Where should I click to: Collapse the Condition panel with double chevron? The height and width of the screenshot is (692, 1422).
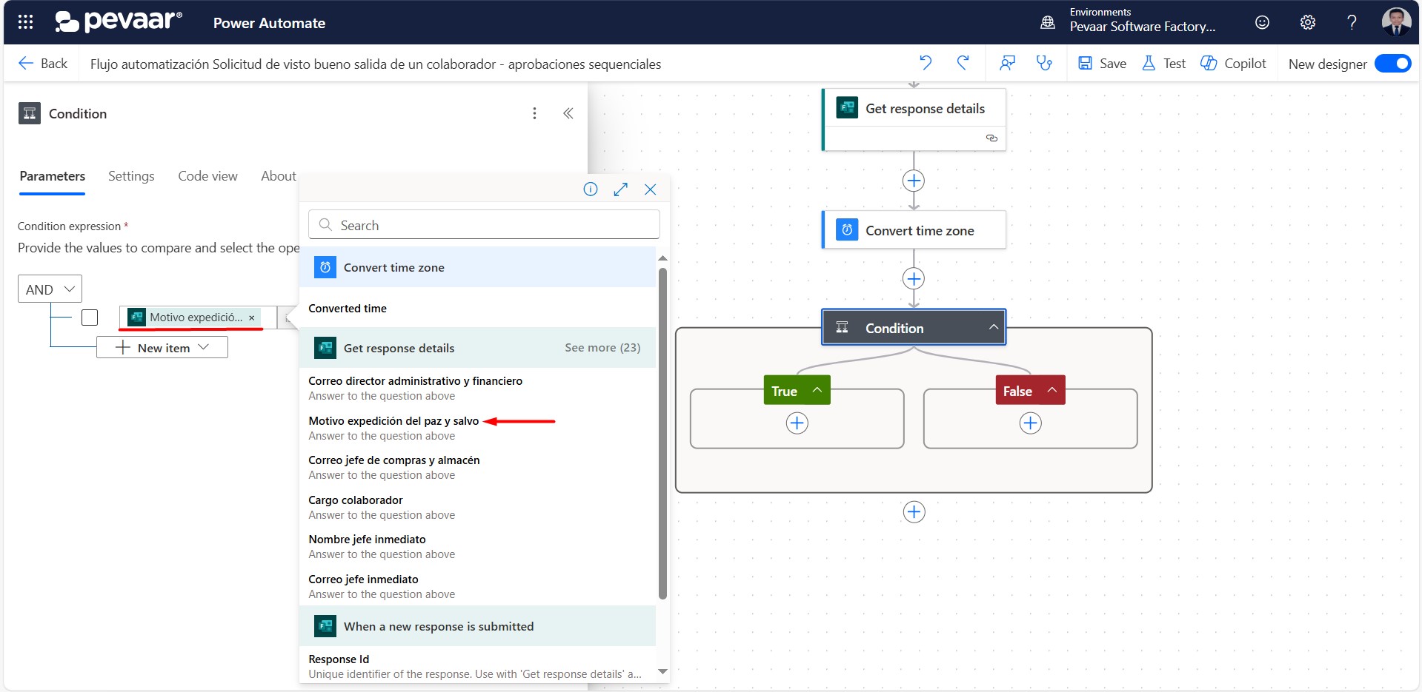568,113
